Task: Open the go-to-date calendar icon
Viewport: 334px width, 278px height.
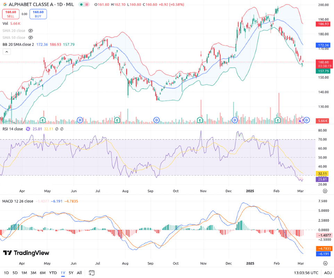Action: pyautogui.click(x=92, y=273)
